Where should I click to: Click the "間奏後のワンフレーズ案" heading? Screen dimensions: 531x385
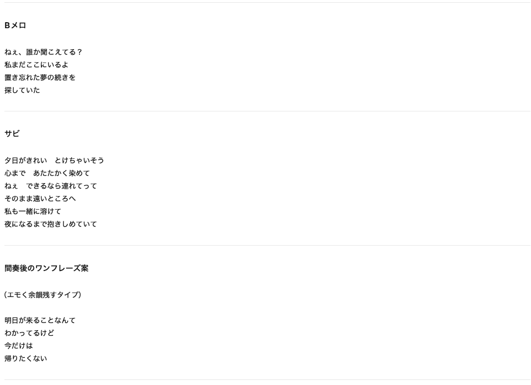[46, 268]
